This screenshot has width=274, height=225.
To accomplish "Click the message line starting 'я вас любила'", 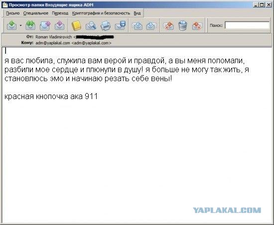I will pos(125,61).
